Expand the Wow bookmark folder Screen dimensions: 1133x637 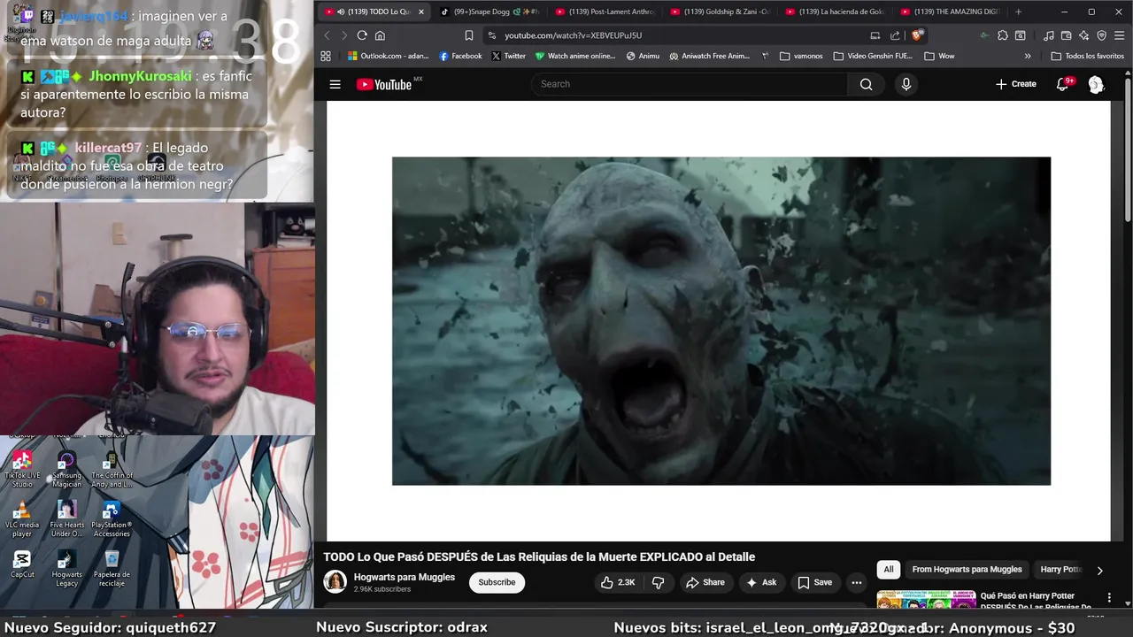[x=939, y=56]
